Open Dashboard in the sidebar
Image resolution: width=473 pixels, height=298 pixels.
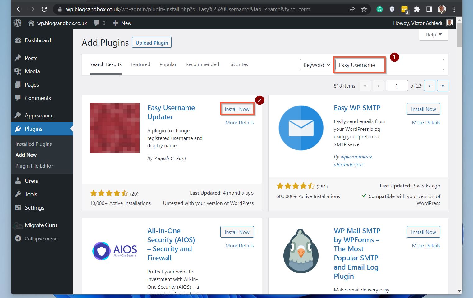point(42,40)
